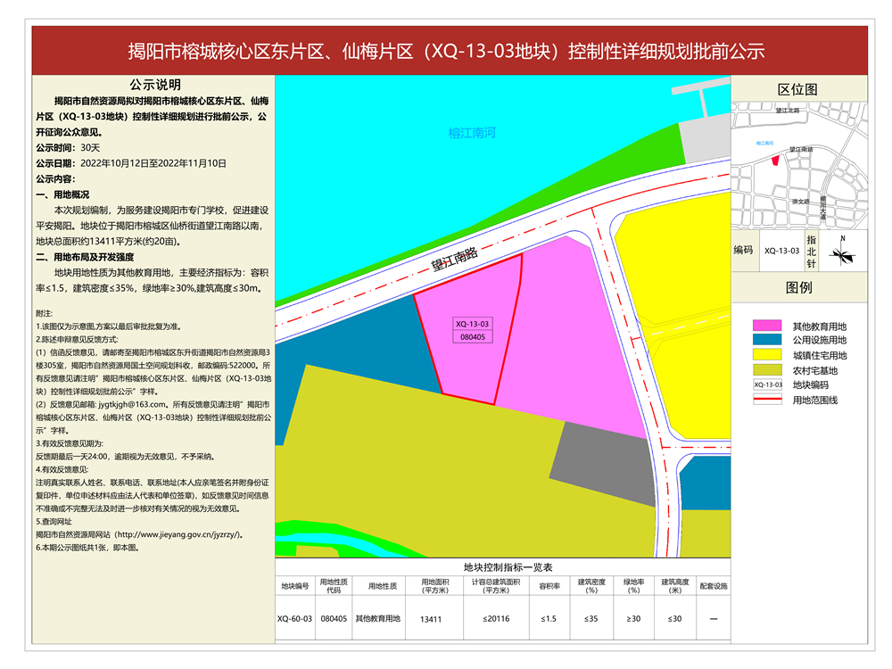Click the 榕江南河 river label on the main map
Image resolution: width=892 pixels, height=669 pixels.
click(x=471, y=134)
